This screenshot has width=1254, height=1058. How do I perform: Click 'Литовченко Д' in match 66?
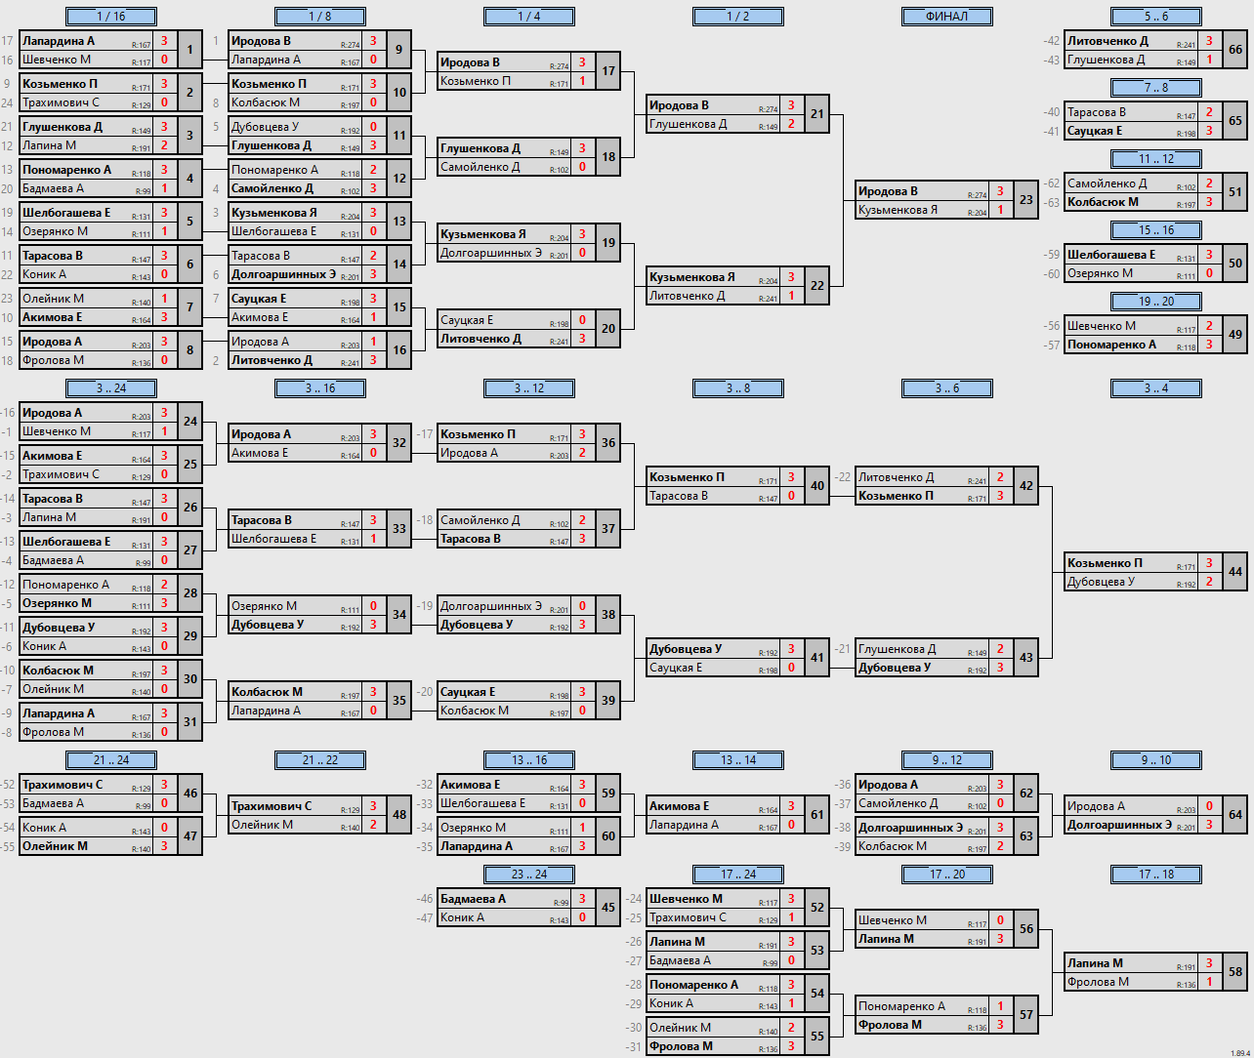click(x=1108, y=41)
